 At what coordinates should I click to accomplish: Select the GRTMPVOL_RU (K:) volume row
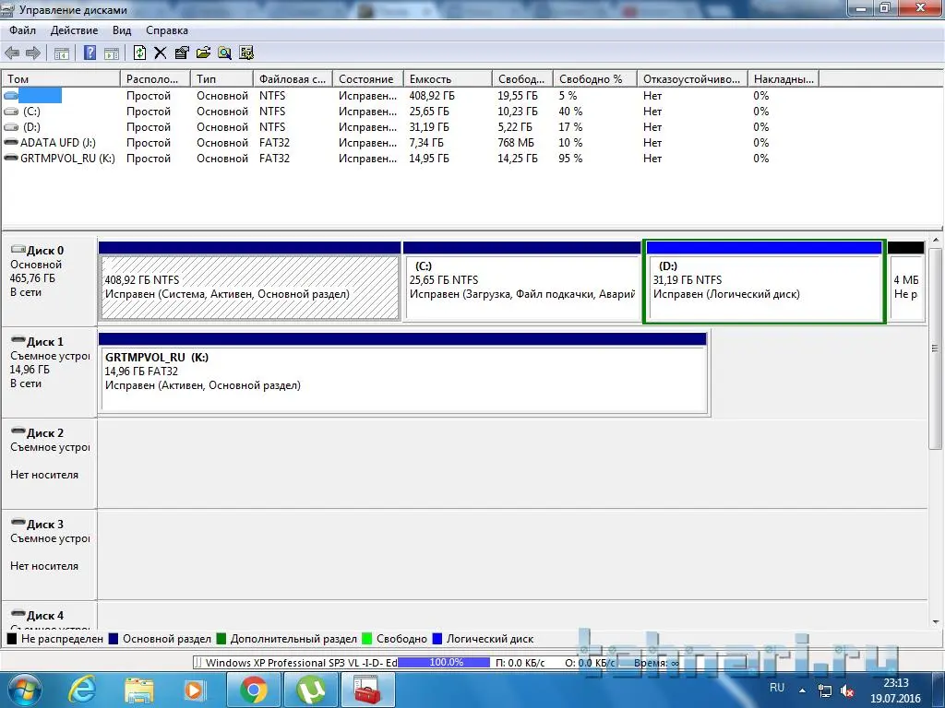click(x=410, y=159)
